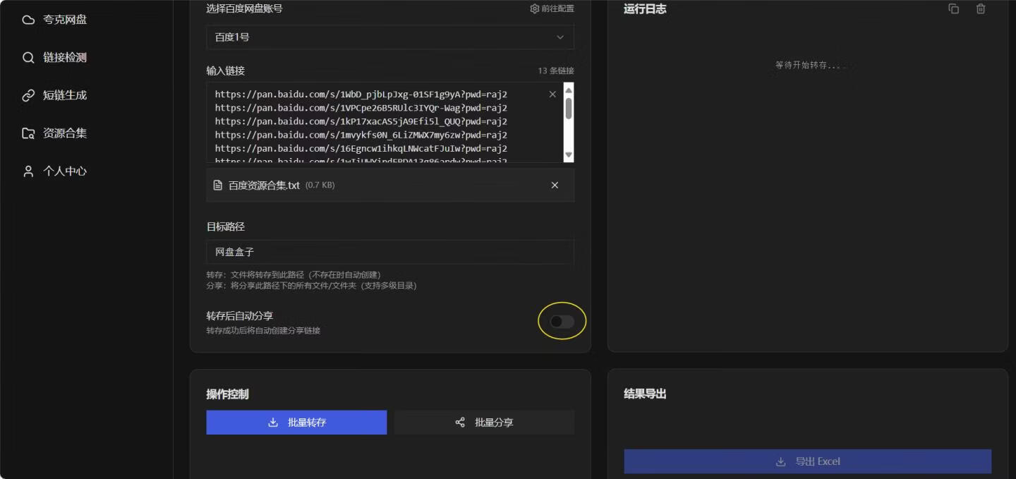Open the 百度1号 account dropdown
1016x479 pixels.
(x=390, y=37)
